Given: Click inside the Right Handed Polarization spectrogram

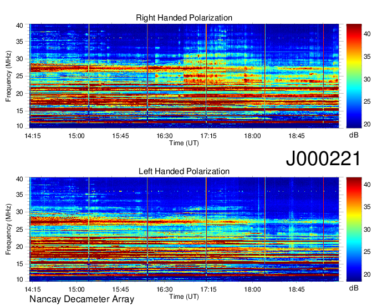Looking at the screenshot, I should tap(184, 76).
